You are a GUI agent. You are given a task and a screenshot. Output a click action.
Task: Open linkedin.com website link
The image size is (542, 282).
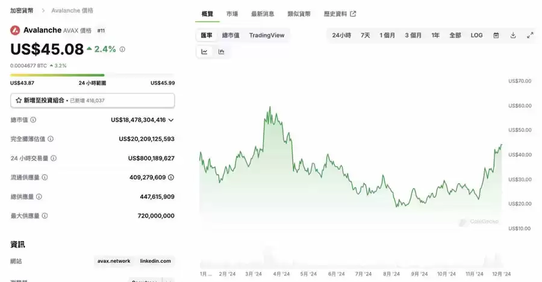click(x=155, y=261)
